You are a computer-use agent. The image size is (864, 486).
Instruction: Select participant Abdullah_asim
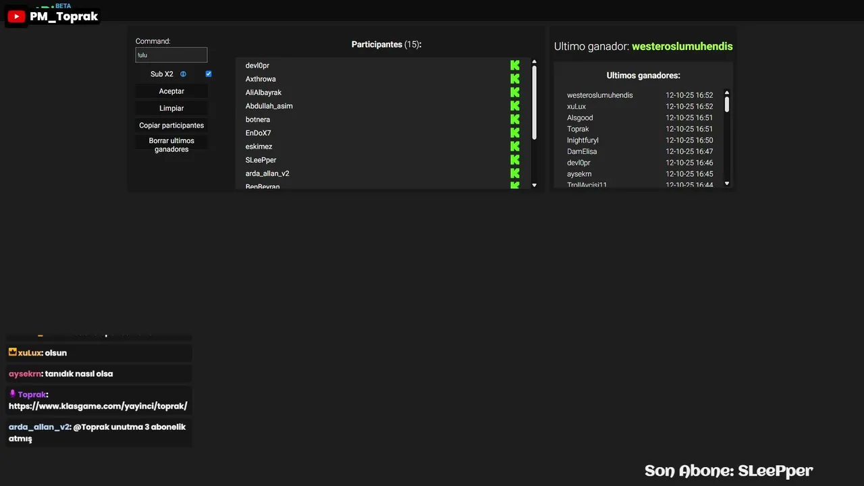click(269, 106)
